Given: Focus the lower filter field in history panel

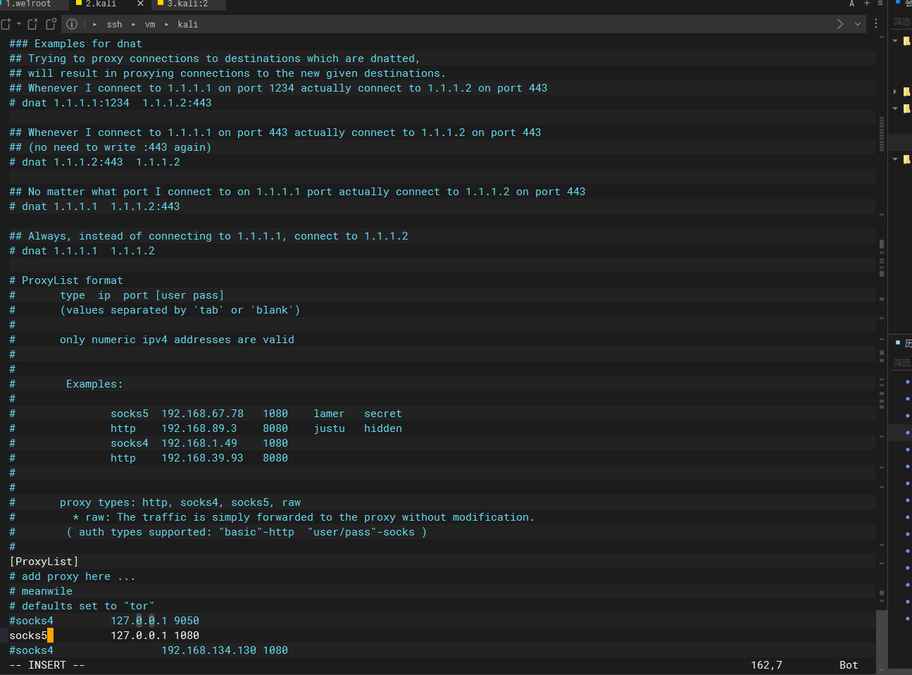Looking at the screenshot, I should click(x=901, y=363).
